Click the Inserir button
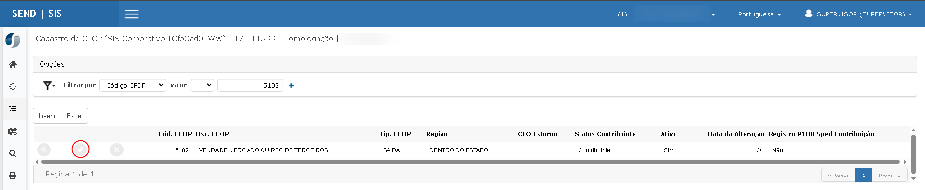Image resolution: width=925 pixels, height=190 pixels. tap(47, 116)
